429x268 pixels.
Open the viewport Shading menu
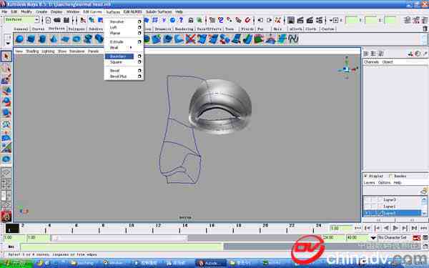[32, 51]
